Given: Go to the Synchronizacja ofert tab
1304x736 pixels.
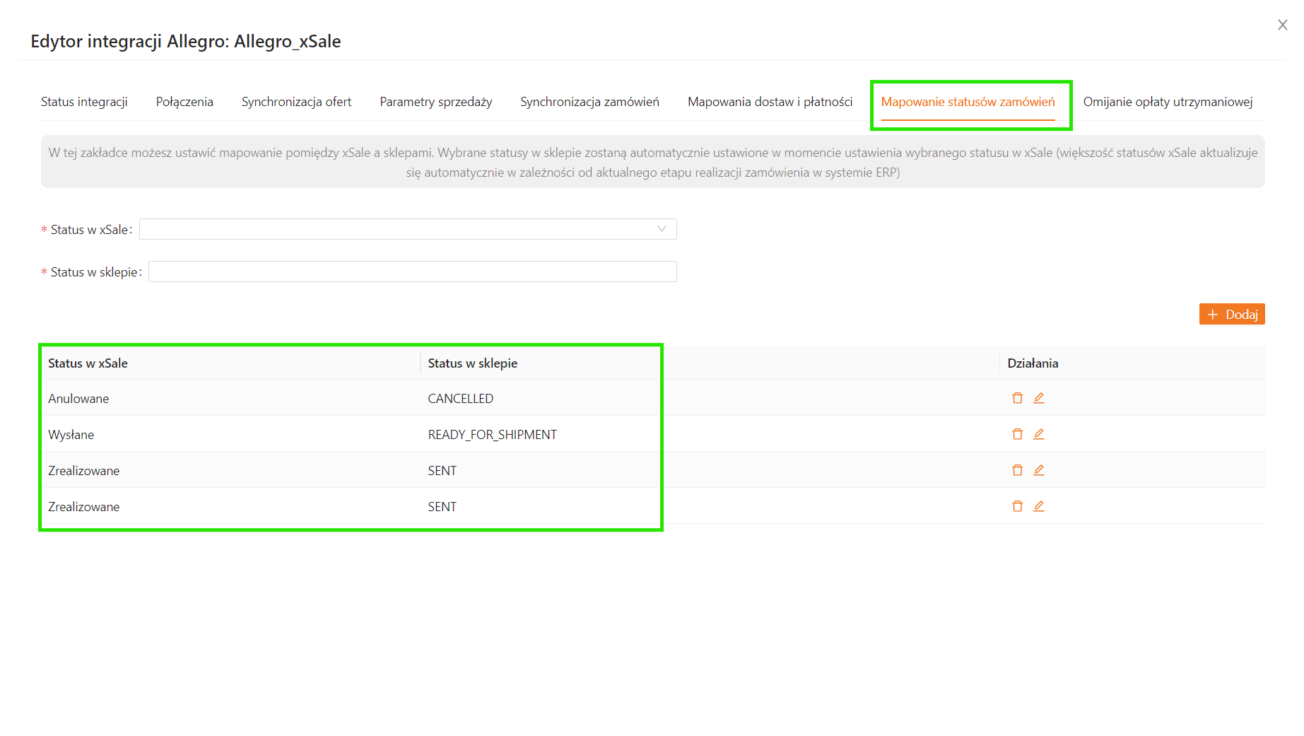Looking at the screenshot, I should pyautogui.click(x=296, y=102).
